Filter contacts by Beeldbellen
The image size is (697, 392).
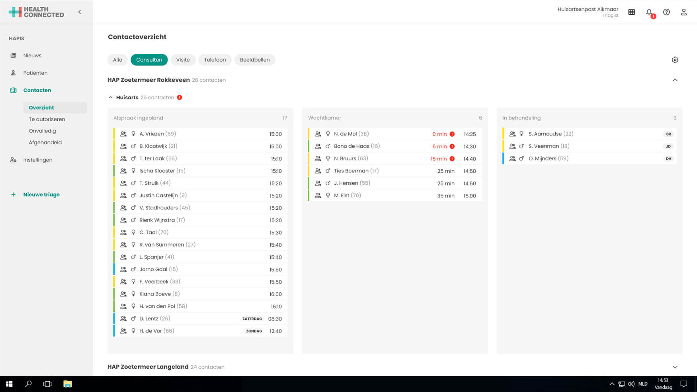tap(254, 60)
